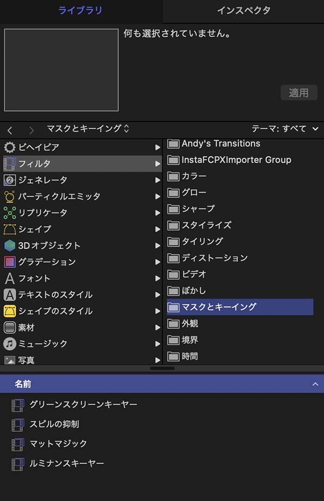Click the フォント letter A icon
Screen dimensions: 324x501
point(10,278)
